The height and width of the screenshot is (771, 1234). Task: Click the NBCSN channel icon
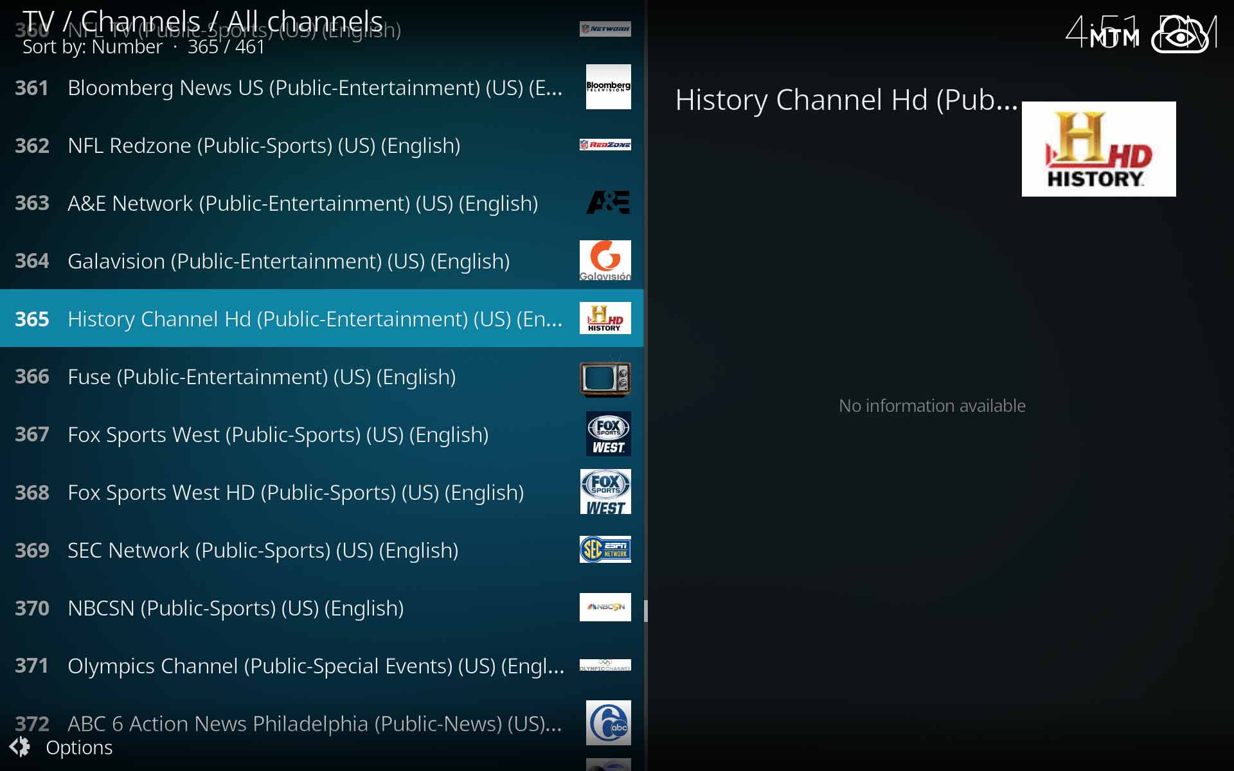pos(605,607)
